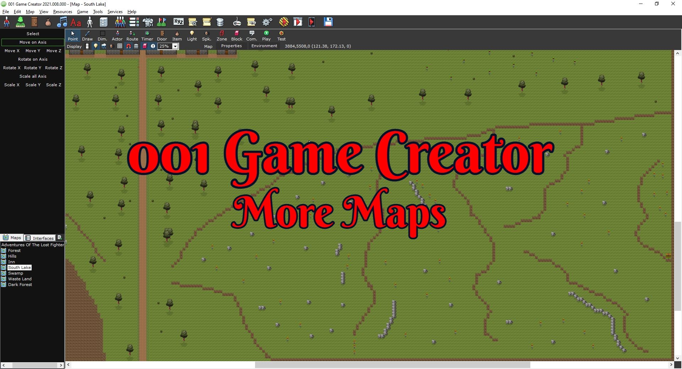The image size is (682, 369).
Task: Select the Com. comment tool
Action: click(251, 36)
